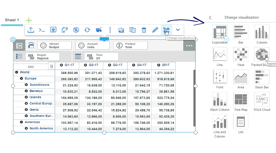Open the Version Budget dimension selector
276x153 pixels.
tap(54, 45)
